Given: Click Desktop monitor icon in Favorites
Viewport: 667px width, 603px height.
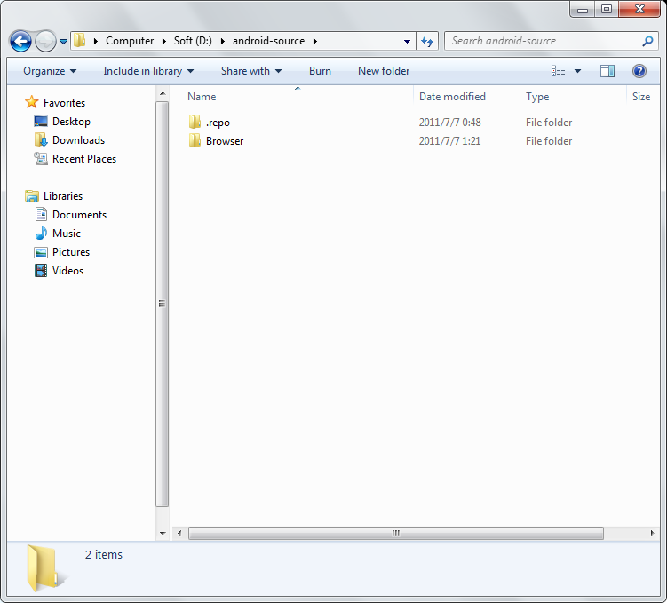Looking at the screenshot, I should 41,122.
